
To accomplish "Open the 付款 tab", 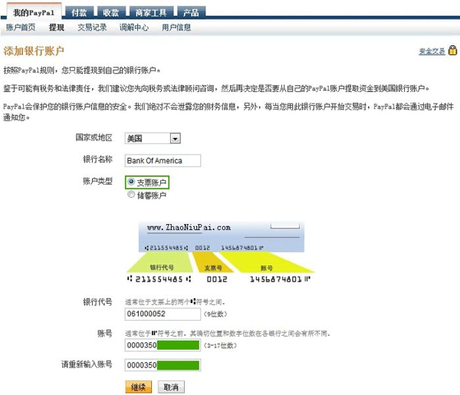I will (x=78, y=13).
